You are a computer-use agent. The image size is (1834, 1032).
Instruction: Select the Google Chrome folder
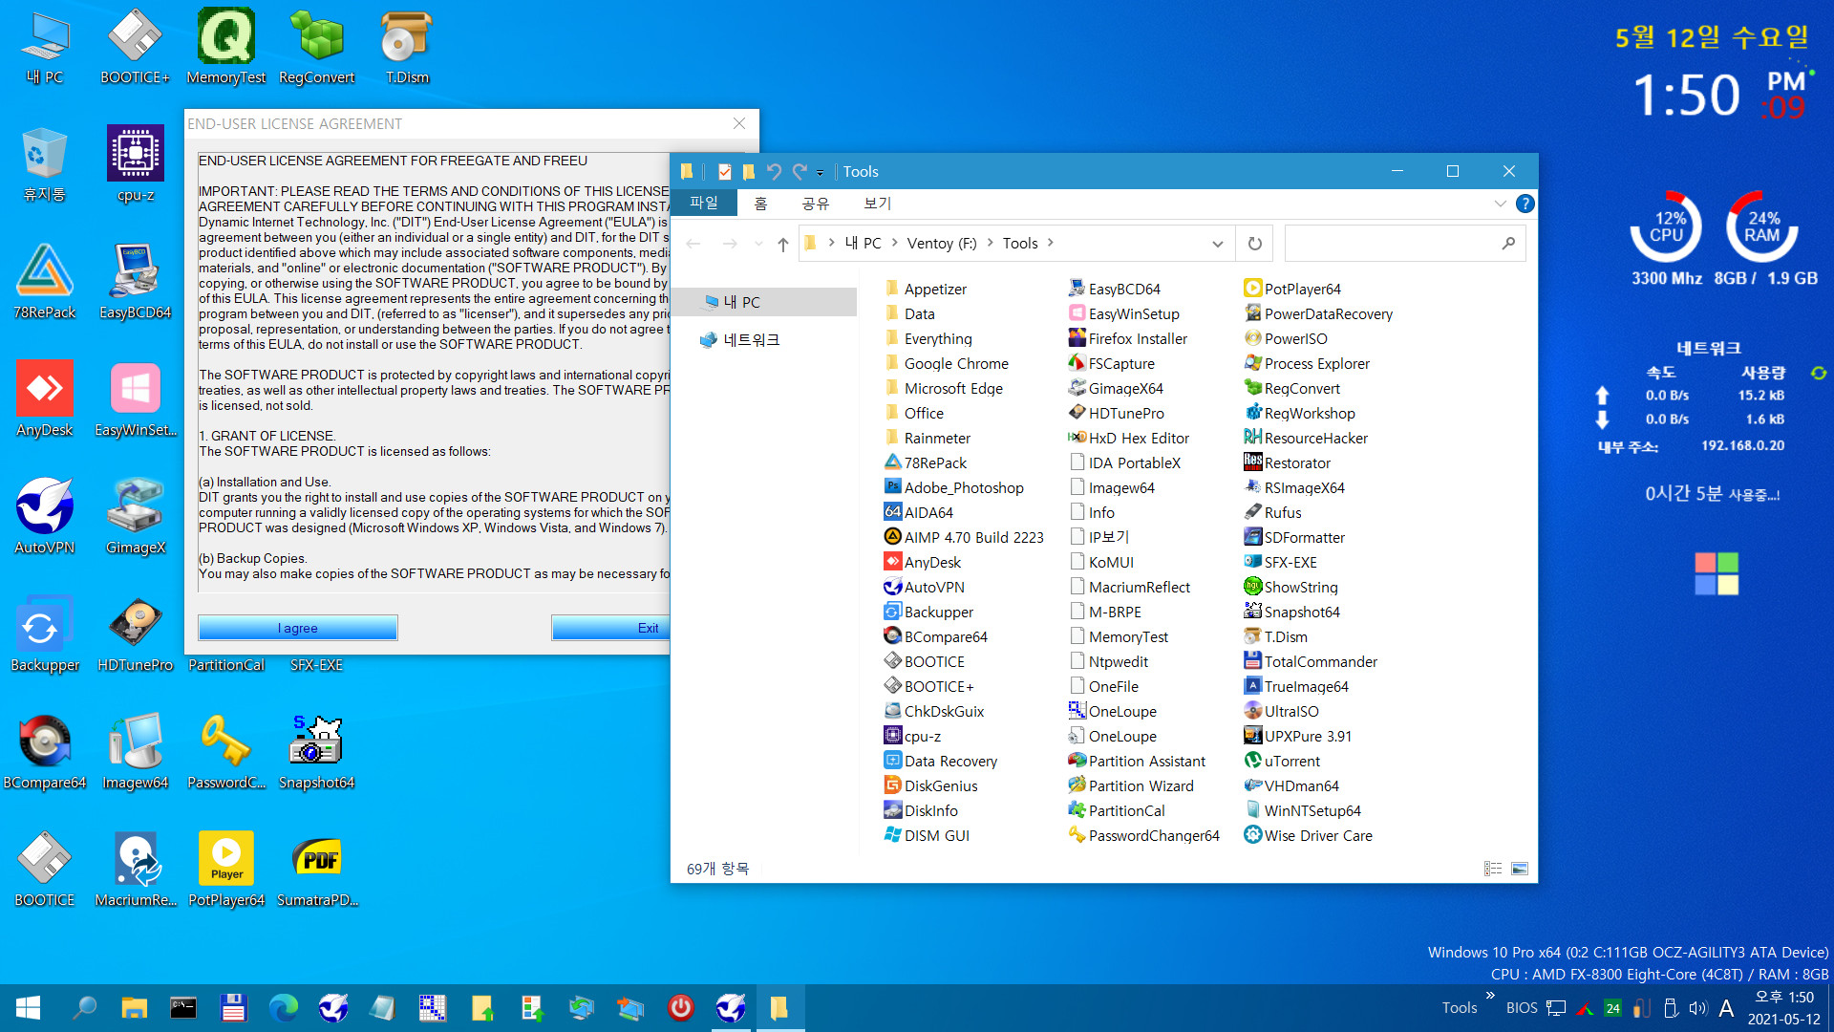pos(946,364)
